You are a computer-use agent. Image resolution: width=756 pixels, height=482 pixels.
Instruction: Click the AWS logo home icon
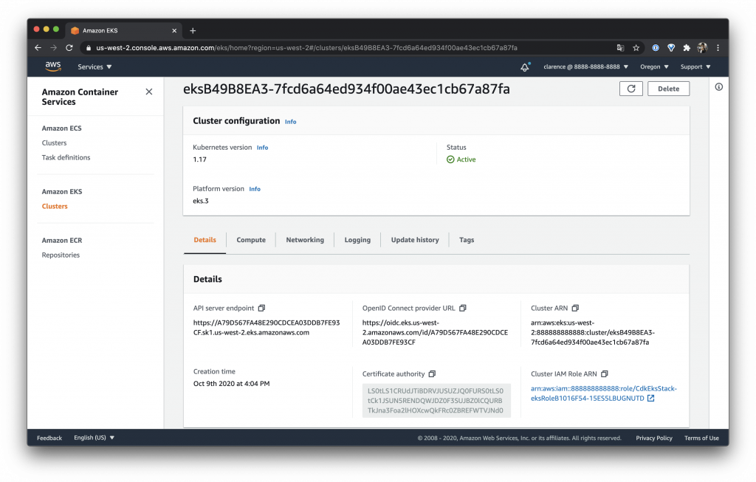pyautogui.click(x=53, y=66)
